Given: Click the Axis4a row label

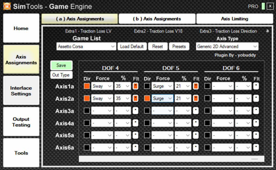Looking at the screenshot, I should pos(65,123).
